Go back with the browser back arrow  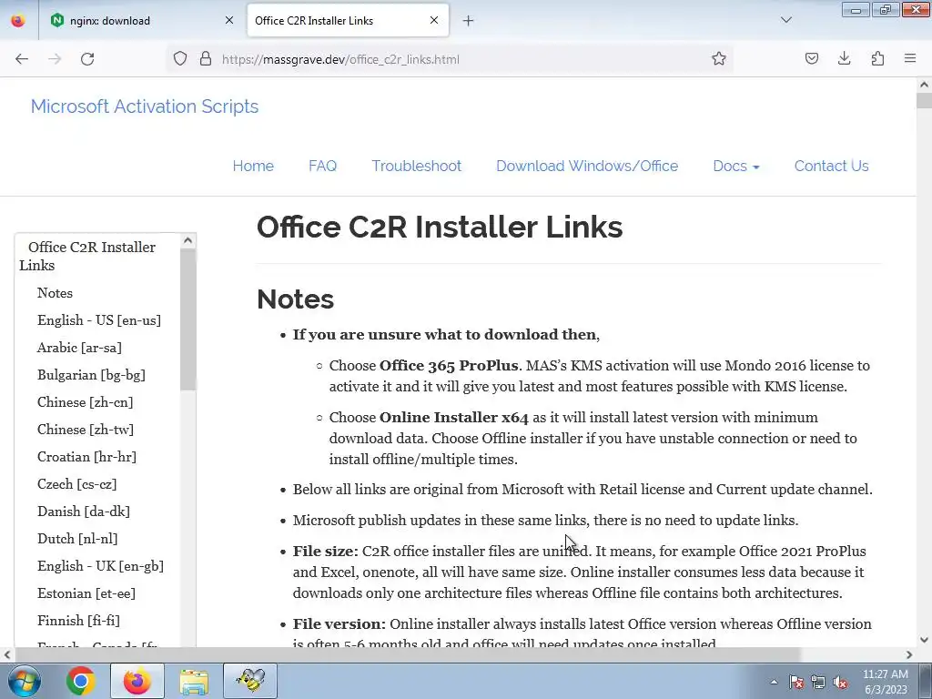coord(22,59)
